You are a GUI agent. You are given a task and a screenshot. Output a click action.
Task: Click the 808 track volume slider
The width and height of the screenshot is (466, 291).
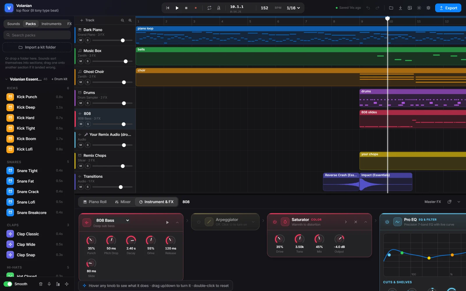(112, 124)
